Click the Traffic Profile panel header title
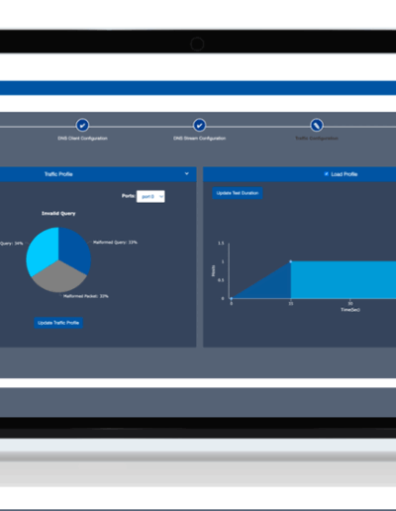The image size is (396, 511). click(x=58, y=174)
